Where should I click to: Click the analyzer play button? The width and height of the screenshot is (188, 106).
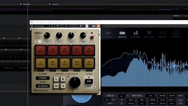[122, 96]
